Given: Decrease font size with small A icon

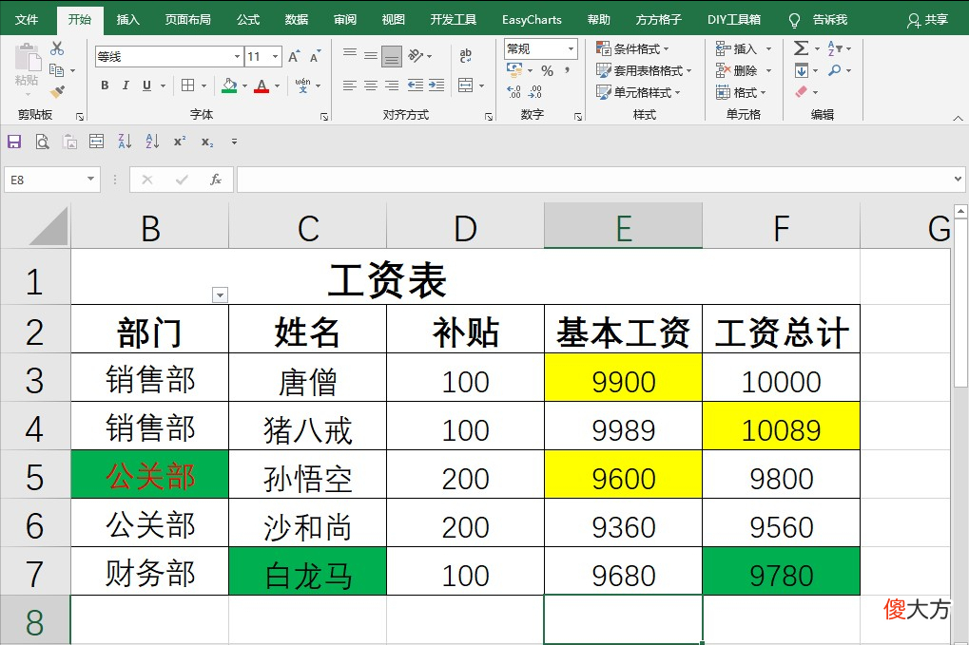Looking at the screenshot, I should pyautogui.click(x=315, y=57).
